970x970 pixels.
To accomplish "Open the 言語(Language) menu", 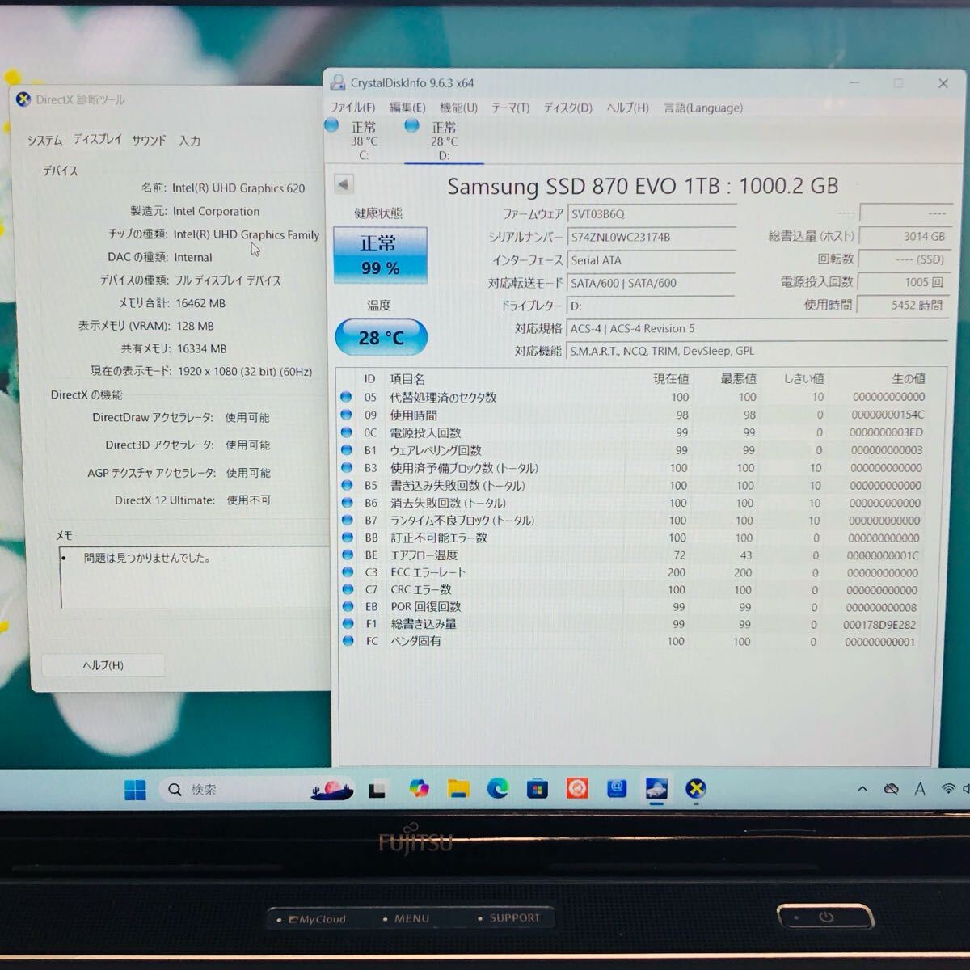I will pos(703,108).
